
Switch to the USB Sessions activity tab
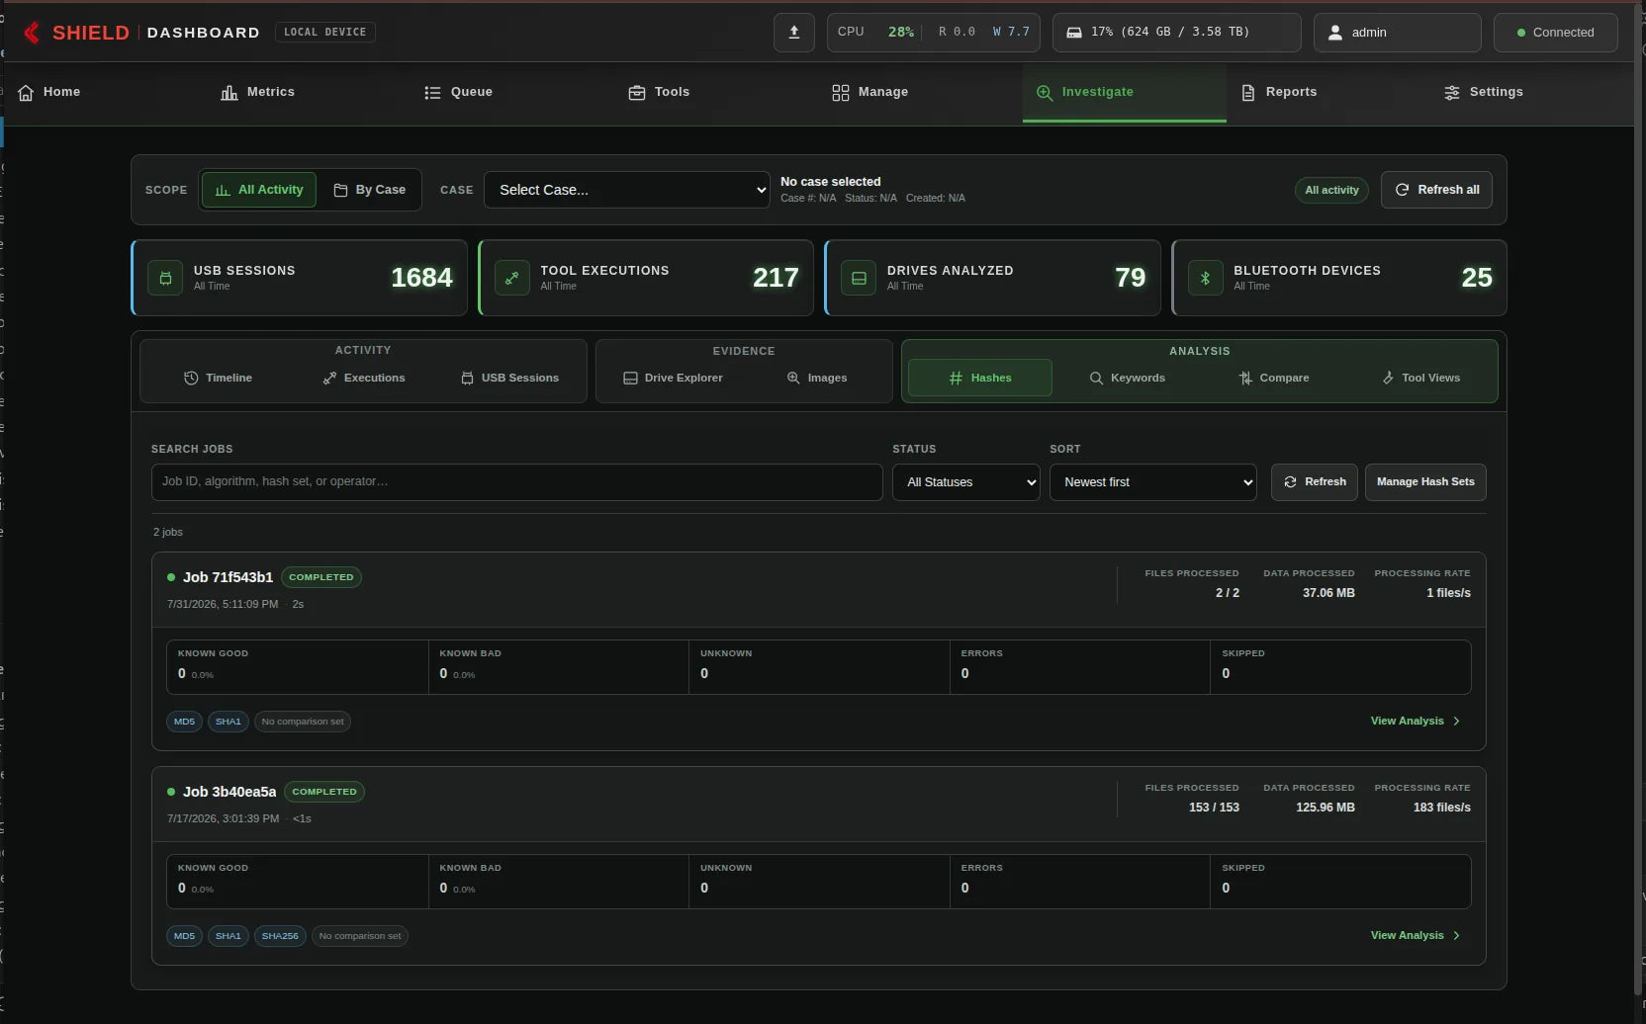[x=509, y=378]
